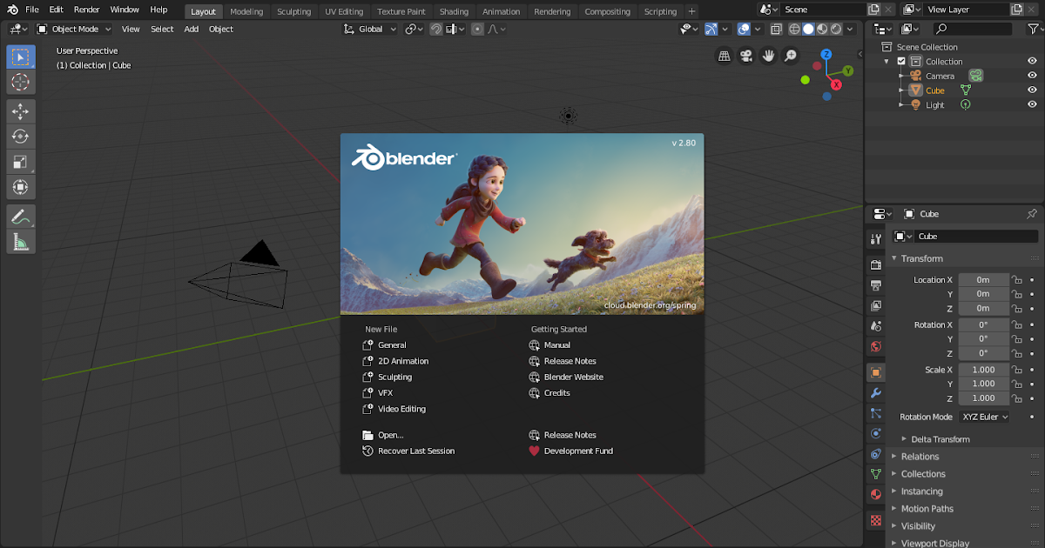This screenshot has height=548, width=1045.
Task: Toggle orthographic grid view button
Action: [x=724, y=56]
